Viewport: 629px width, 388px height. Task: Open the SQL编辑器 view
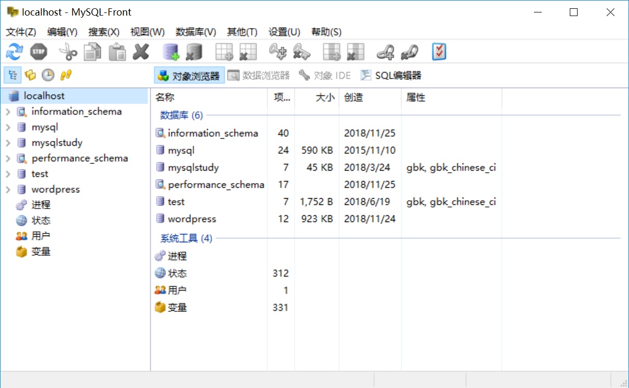(x=391, y=76)
